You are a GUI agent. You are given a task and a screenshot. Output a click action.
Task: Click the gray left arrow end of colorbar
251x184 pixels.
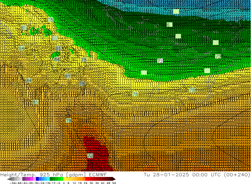tap(9, 179)
